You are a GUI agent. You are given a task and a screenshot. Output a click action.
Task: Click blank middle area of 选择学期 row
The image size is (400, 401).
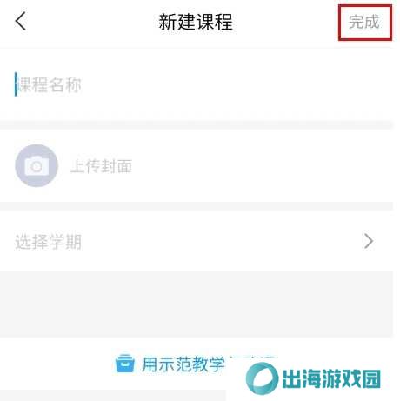(220, 241)
